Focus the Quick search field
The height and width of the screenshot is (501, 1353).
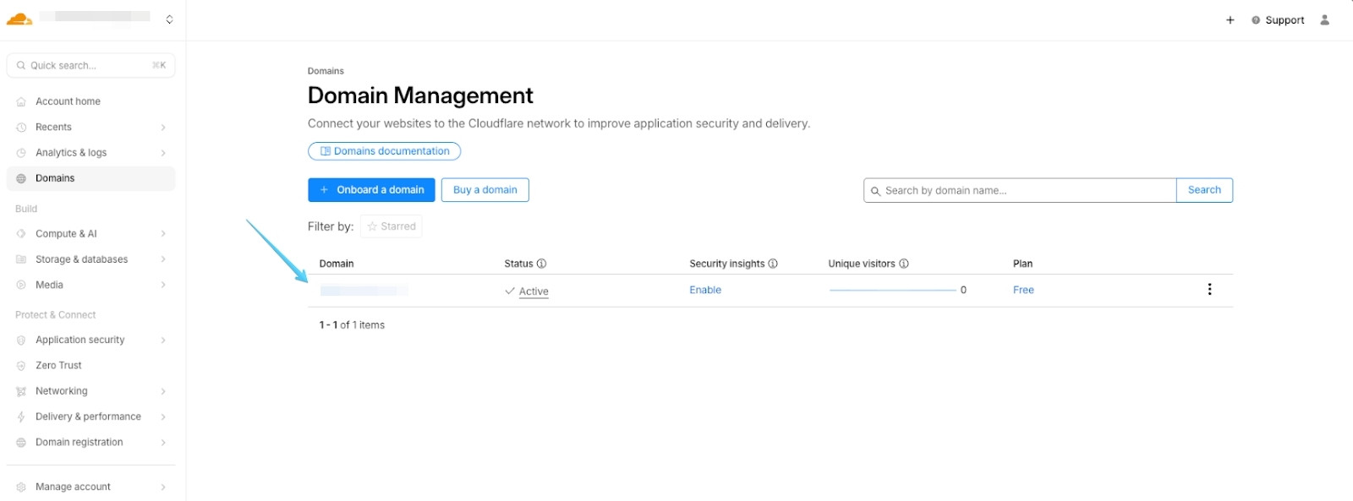90,65
